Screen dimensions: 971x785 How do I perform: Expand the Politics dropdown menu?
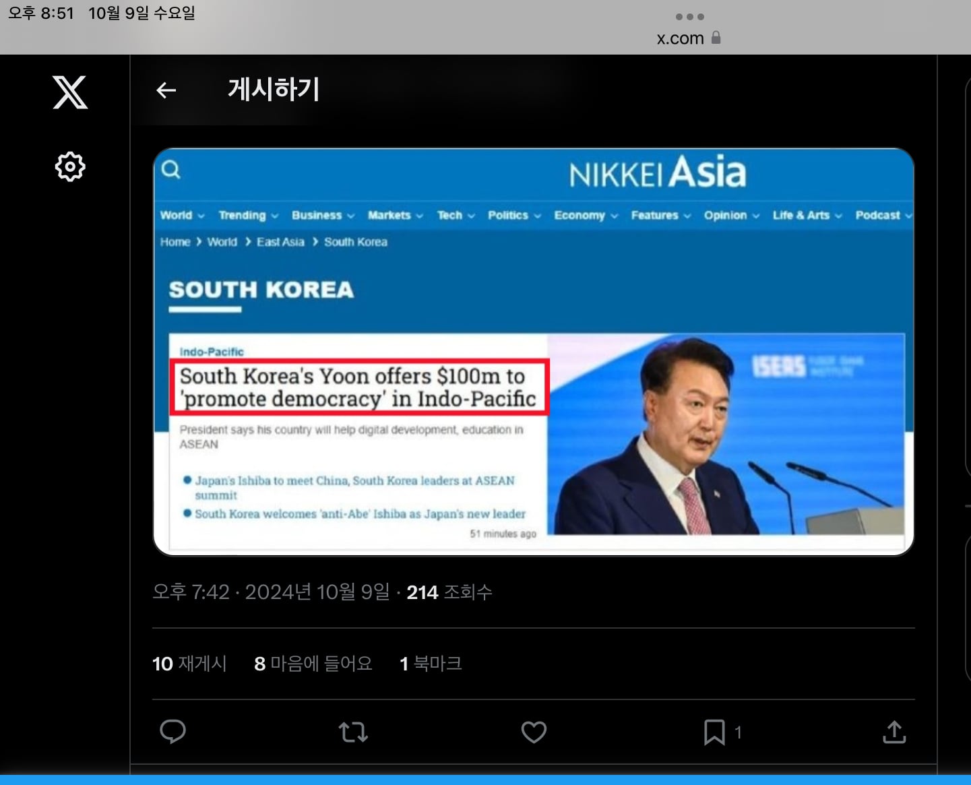point(514,215)
